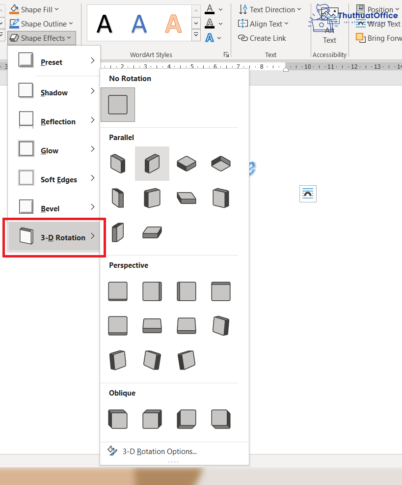Choose fourth Oblique rotation preset
The image size is (402, 485).
220,419
